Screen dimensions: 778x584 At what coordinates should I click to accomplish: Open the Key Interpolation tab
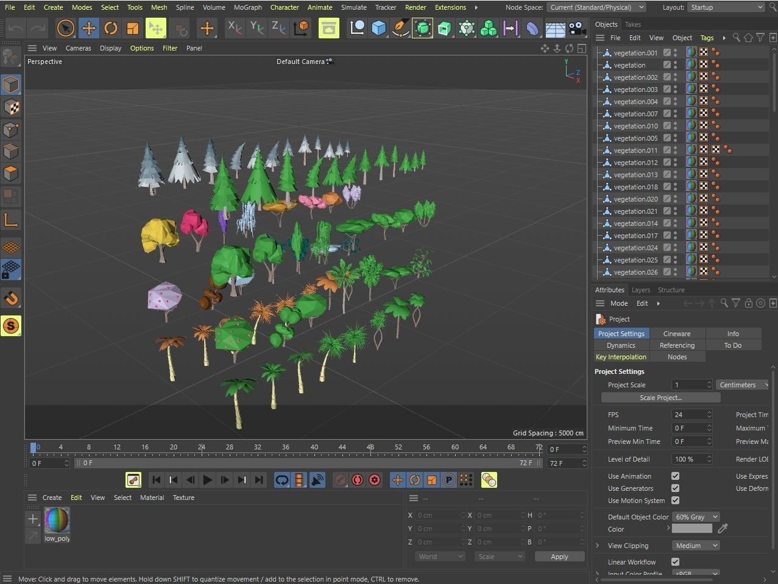pos(621,357)
